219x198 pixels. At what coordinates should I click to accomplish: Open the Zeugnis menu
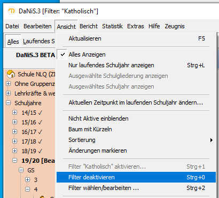(x=175, y=26)
